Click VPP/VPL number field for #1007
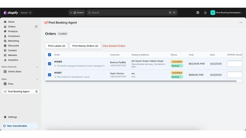The height and width of the screenshot is (138, 246). tap(234, 75)
